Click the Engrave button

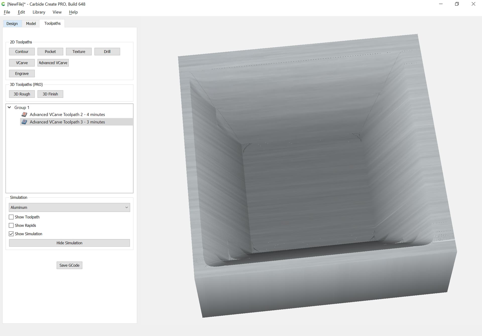pos(22,74)
